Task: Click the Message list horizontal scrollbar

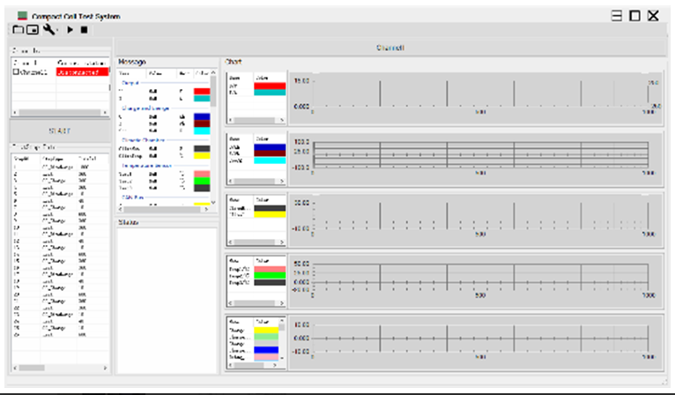Action: coord(163,209)
